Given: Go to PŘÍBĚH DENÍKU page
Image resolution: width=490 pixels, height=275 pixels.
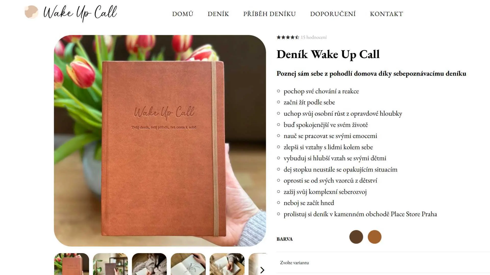Looking at the screenshot, I should click(x=269, y=14).
